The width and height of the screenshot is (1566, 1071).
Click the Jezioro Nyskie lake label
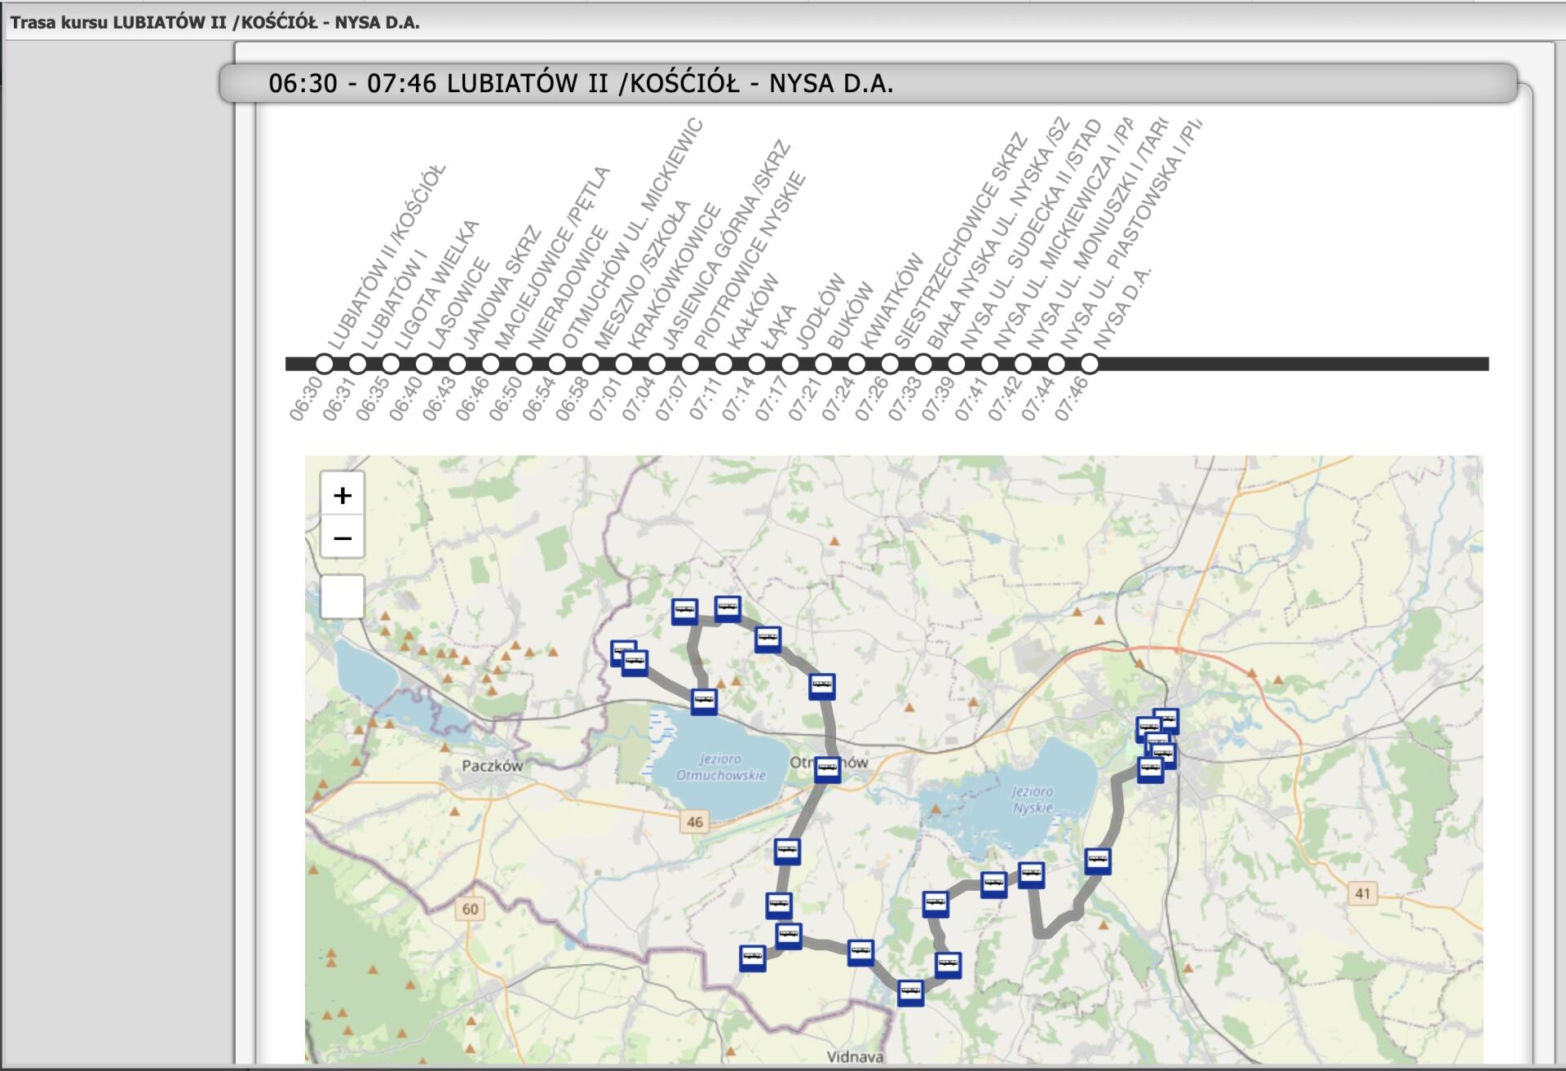1032,799
